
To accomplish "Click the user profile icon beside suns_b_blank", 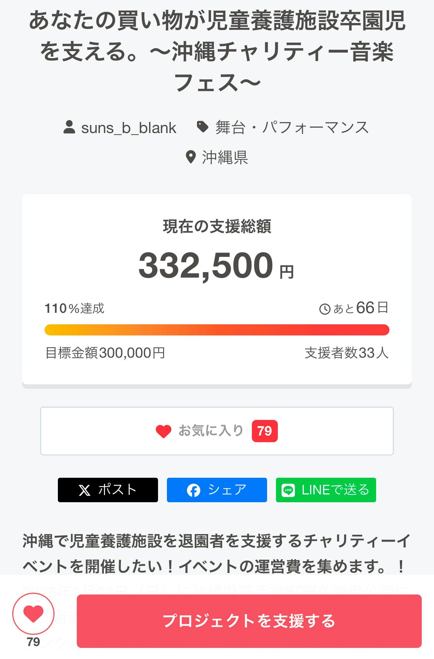I will 69,127.
